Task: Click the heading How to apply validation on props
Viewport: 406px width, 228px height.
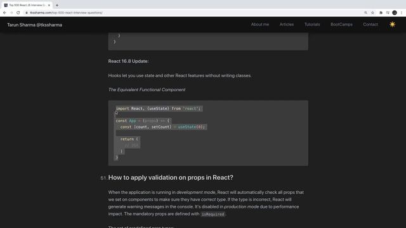Action: click(x=171, y=177)
